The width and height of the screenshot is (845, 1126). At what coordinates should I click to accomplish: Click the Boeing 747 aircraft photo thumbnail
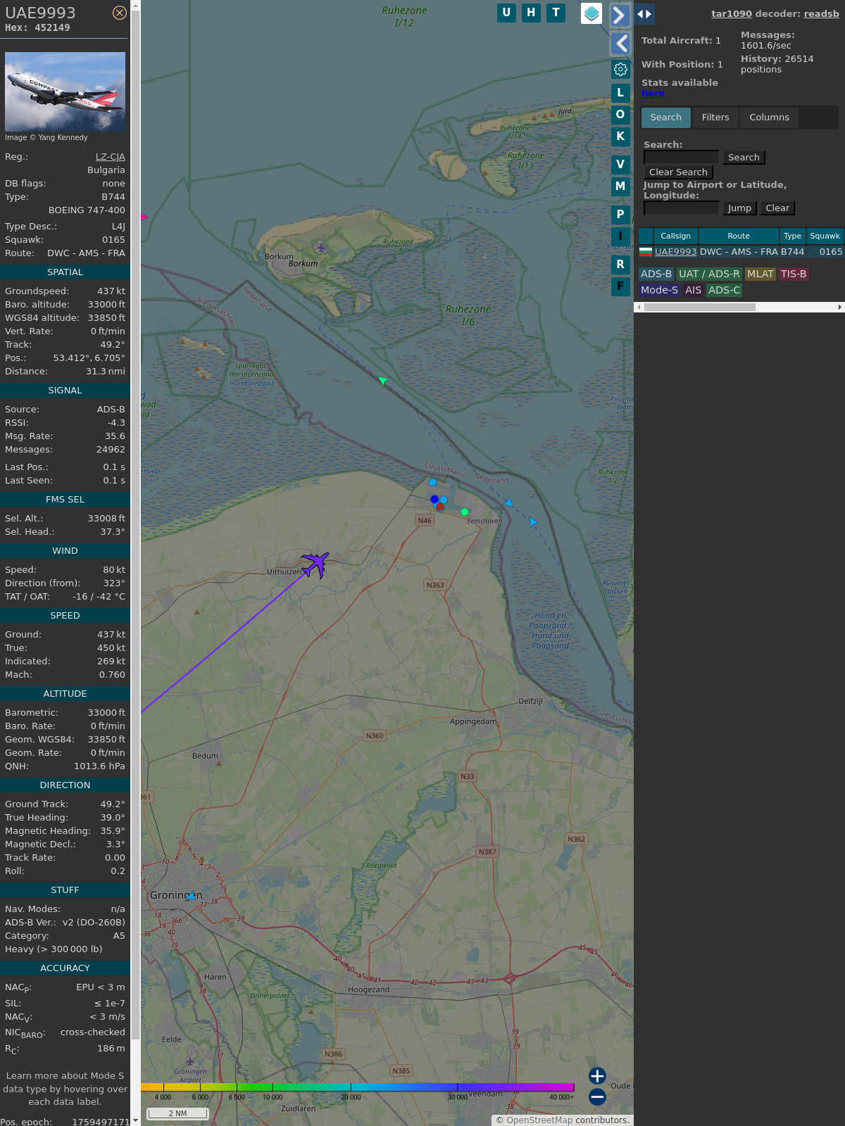[x=65, y=91]
